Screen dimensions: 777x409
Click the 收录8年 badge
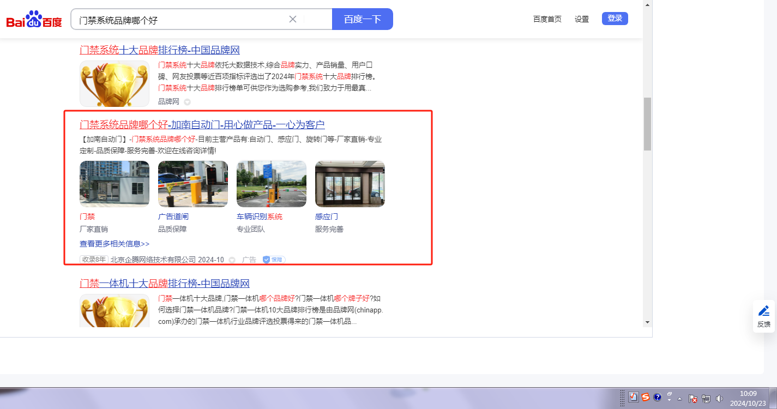click(x=94, y=260)
